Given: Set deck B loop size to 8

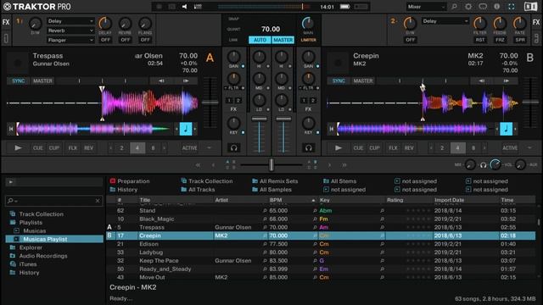Looking at the screenshot, I should 473,148.
